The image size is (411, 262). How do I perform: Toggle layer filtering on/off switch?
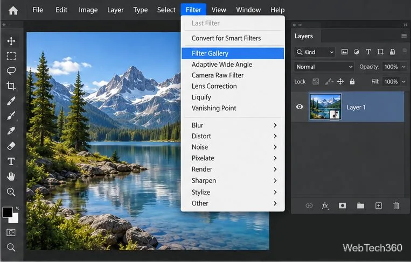click(405, 50)
